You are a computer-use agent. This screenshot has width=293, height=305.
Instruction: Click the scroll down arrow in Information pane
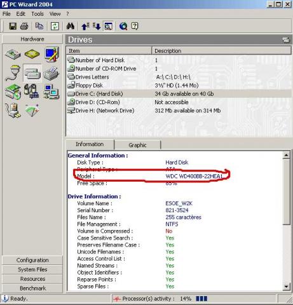click(286, 287)
